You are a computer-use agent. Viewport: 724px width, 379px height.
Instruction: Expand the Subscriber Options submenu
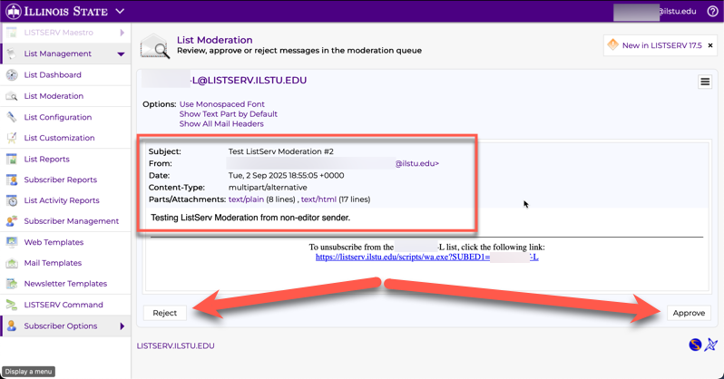[122, 326]
